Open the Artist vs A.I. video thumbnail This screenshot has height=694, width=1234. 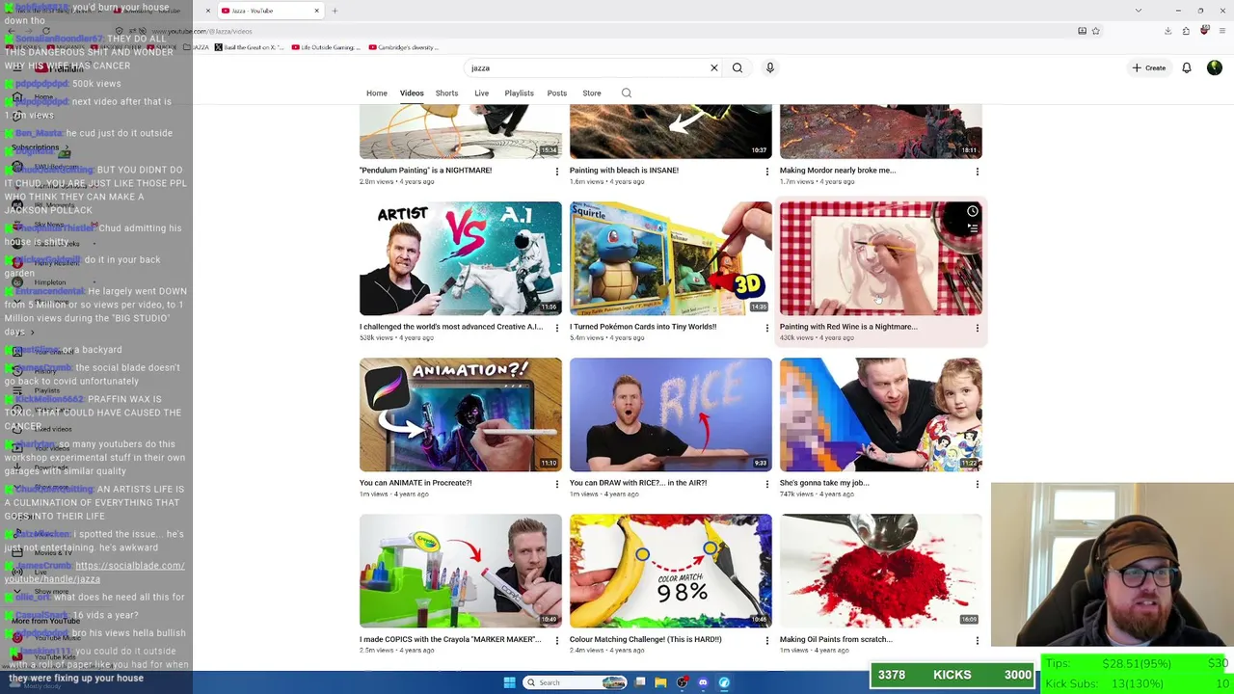pyautogui.click(x=461, y=258)
